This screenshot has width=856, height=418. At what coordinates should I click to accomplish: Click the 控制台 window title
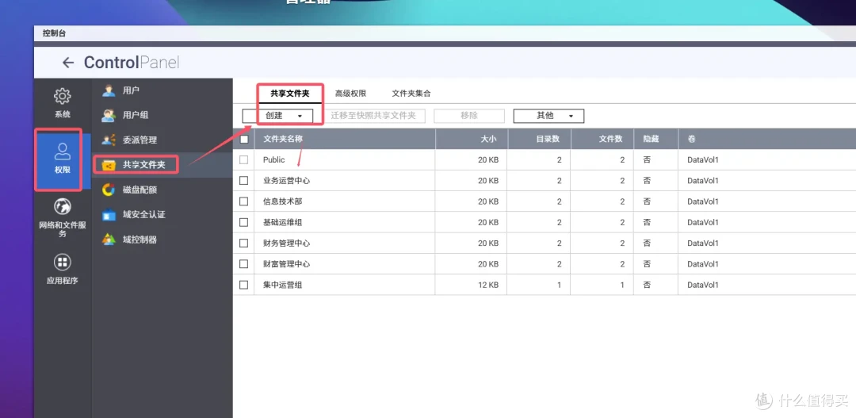pos(54,33)
